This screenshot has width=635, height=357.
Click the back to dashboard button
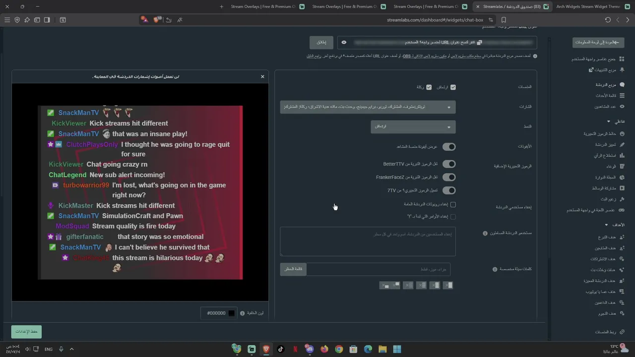pos(598,43)
